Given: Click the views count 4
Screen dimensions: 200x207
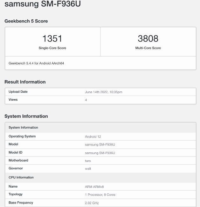Looking at the screenshot, I should (x=86, y=100).
